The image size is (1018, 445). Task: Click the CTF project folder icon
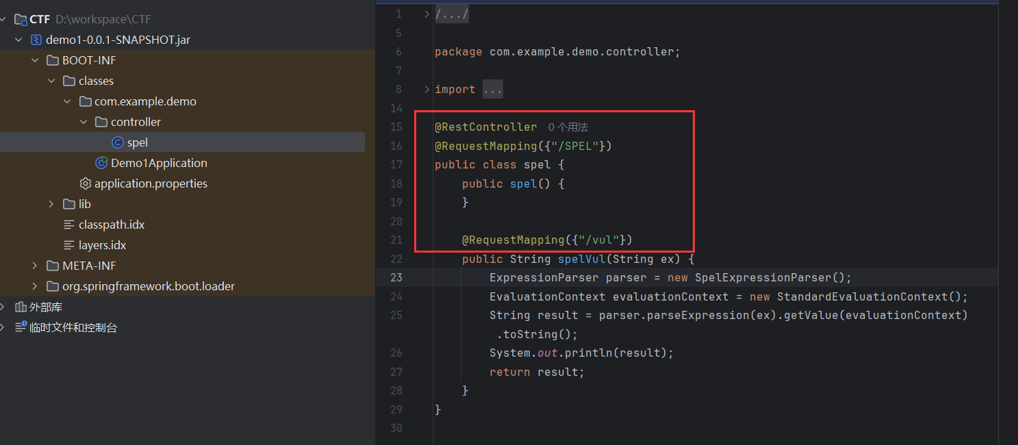coord(21,19)
